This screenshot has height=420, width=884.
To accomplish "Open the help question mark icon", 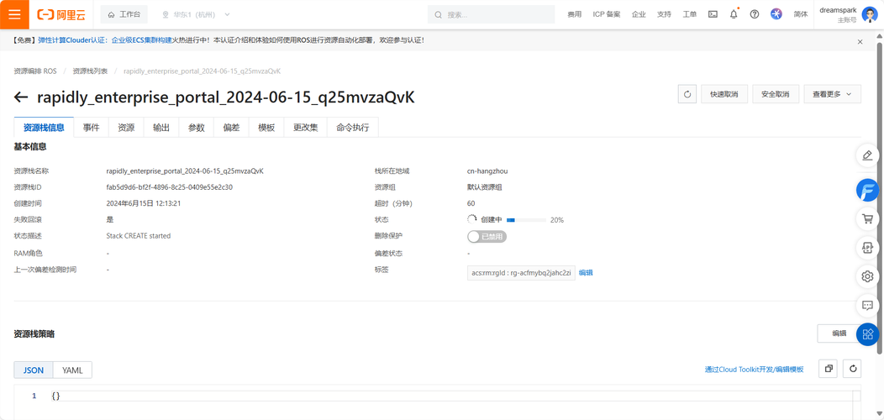I will click(755, 14).
